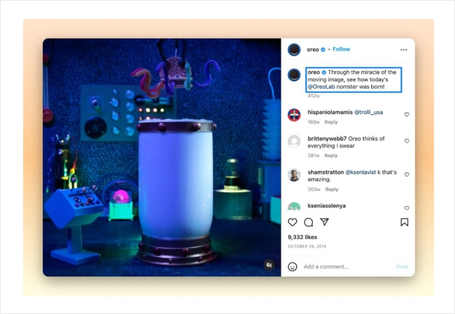Open the three-dot more options menu
The image size is (455, 314).
[403, 50]
